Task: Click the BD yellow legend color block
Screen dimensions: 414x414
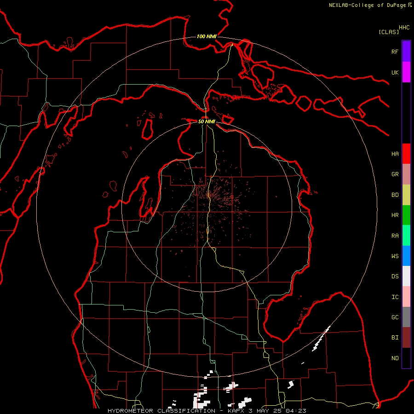Action: click(x=406, y=195)
